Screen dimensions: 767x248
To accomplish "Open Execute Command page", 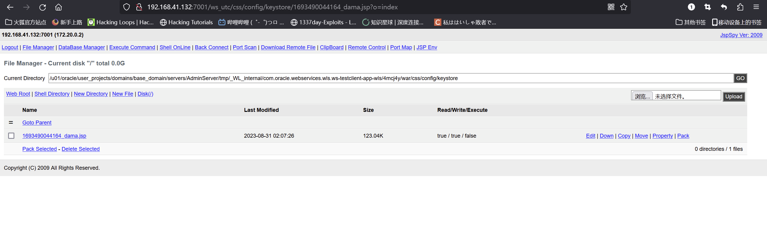I will click(x=132, y=47).
